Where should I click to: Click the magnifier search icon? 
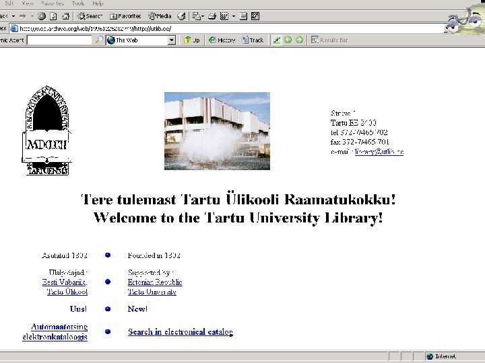point(98,40)
